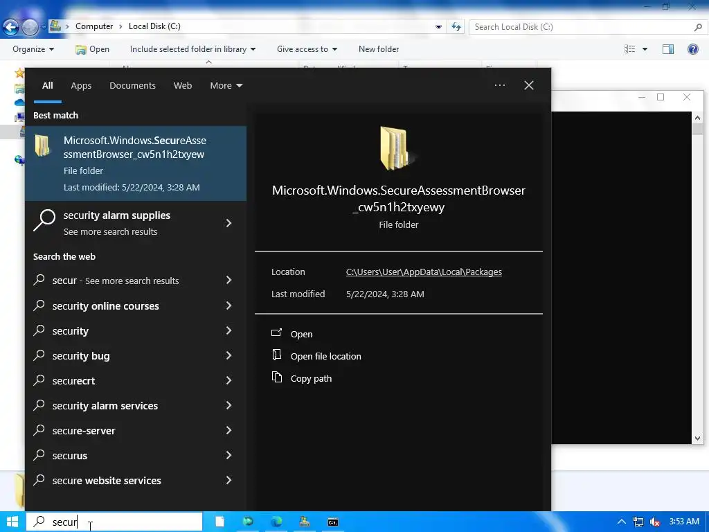Select the All search tab
This screenshot has width=709, height=532.
(48, 85)
